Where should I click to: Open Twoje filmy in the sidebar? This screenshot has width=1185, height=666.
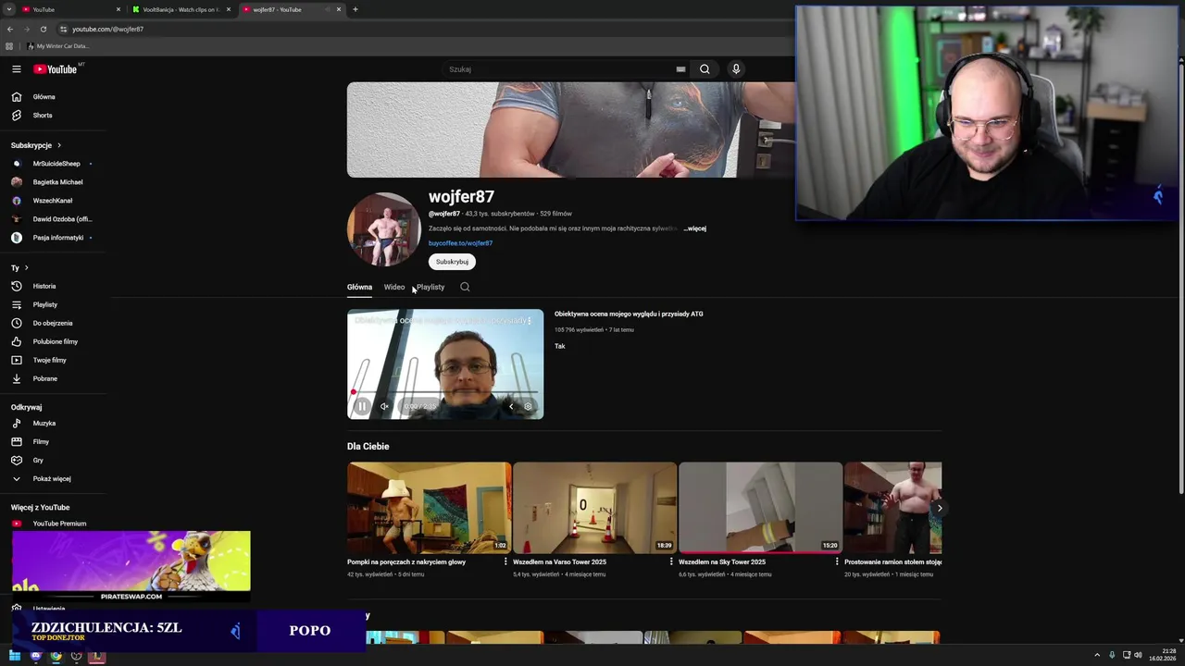coord(56,360)
